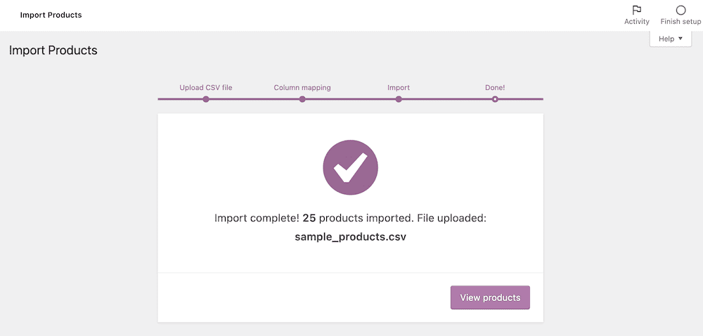
Task: Click the Upload CSV file step dot
Action: click(x=206, y=99)
